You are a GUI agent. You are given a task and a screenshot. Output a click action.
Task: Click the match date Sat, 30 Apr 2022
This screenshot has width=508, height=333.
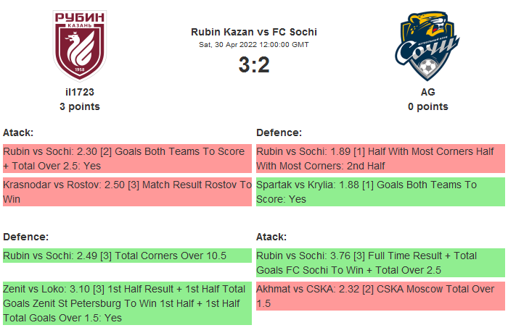coord(254,45)
